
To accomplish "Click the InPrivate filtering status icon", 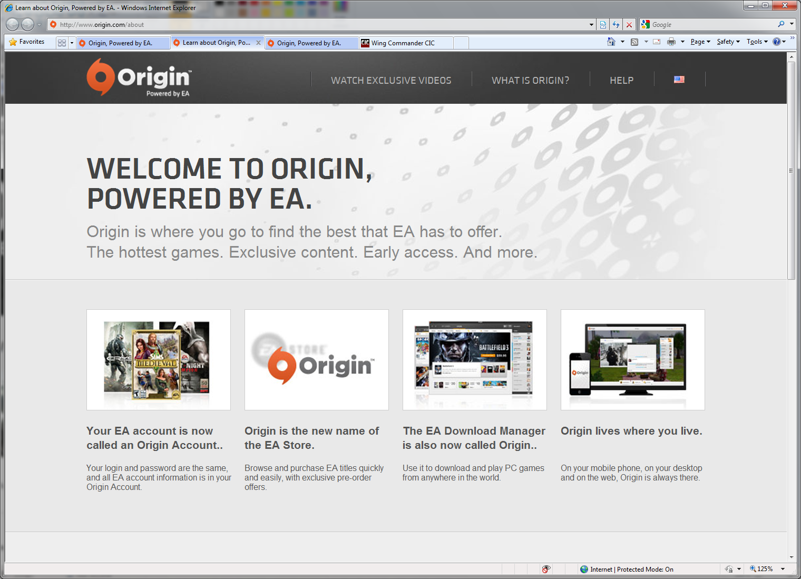I will [546, 569].
